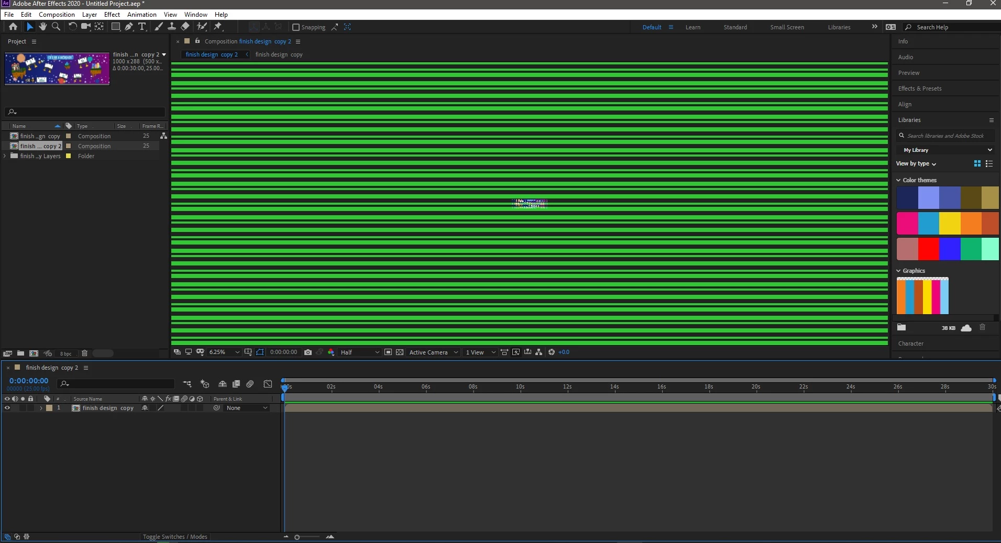Click the finish design copy breadcrumb tab
This screenshot has height=543, width=1001.
pos(279,54)
